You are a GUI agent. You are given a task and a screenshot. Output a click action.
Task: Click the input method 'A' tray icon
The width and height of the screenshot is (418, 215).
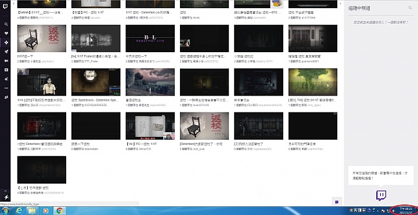[x=355, y=210]
